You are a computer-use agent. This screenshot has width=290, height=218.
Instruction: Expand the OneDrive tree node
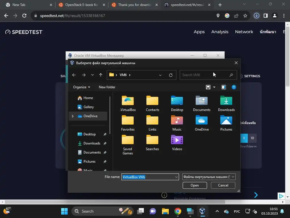tap(73, 116)
